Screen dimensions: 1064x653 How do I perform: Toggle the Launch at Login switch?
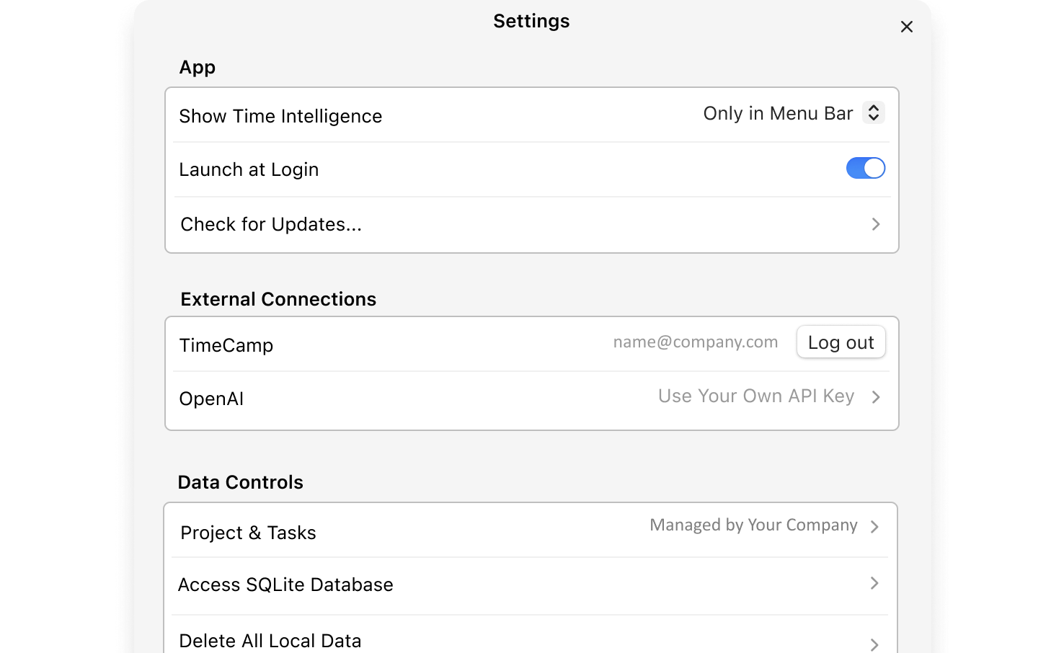coord(865,168)
